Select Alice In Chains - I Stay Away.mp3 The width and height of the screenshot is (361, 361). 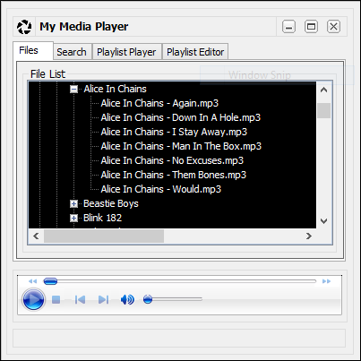(174, 132)
